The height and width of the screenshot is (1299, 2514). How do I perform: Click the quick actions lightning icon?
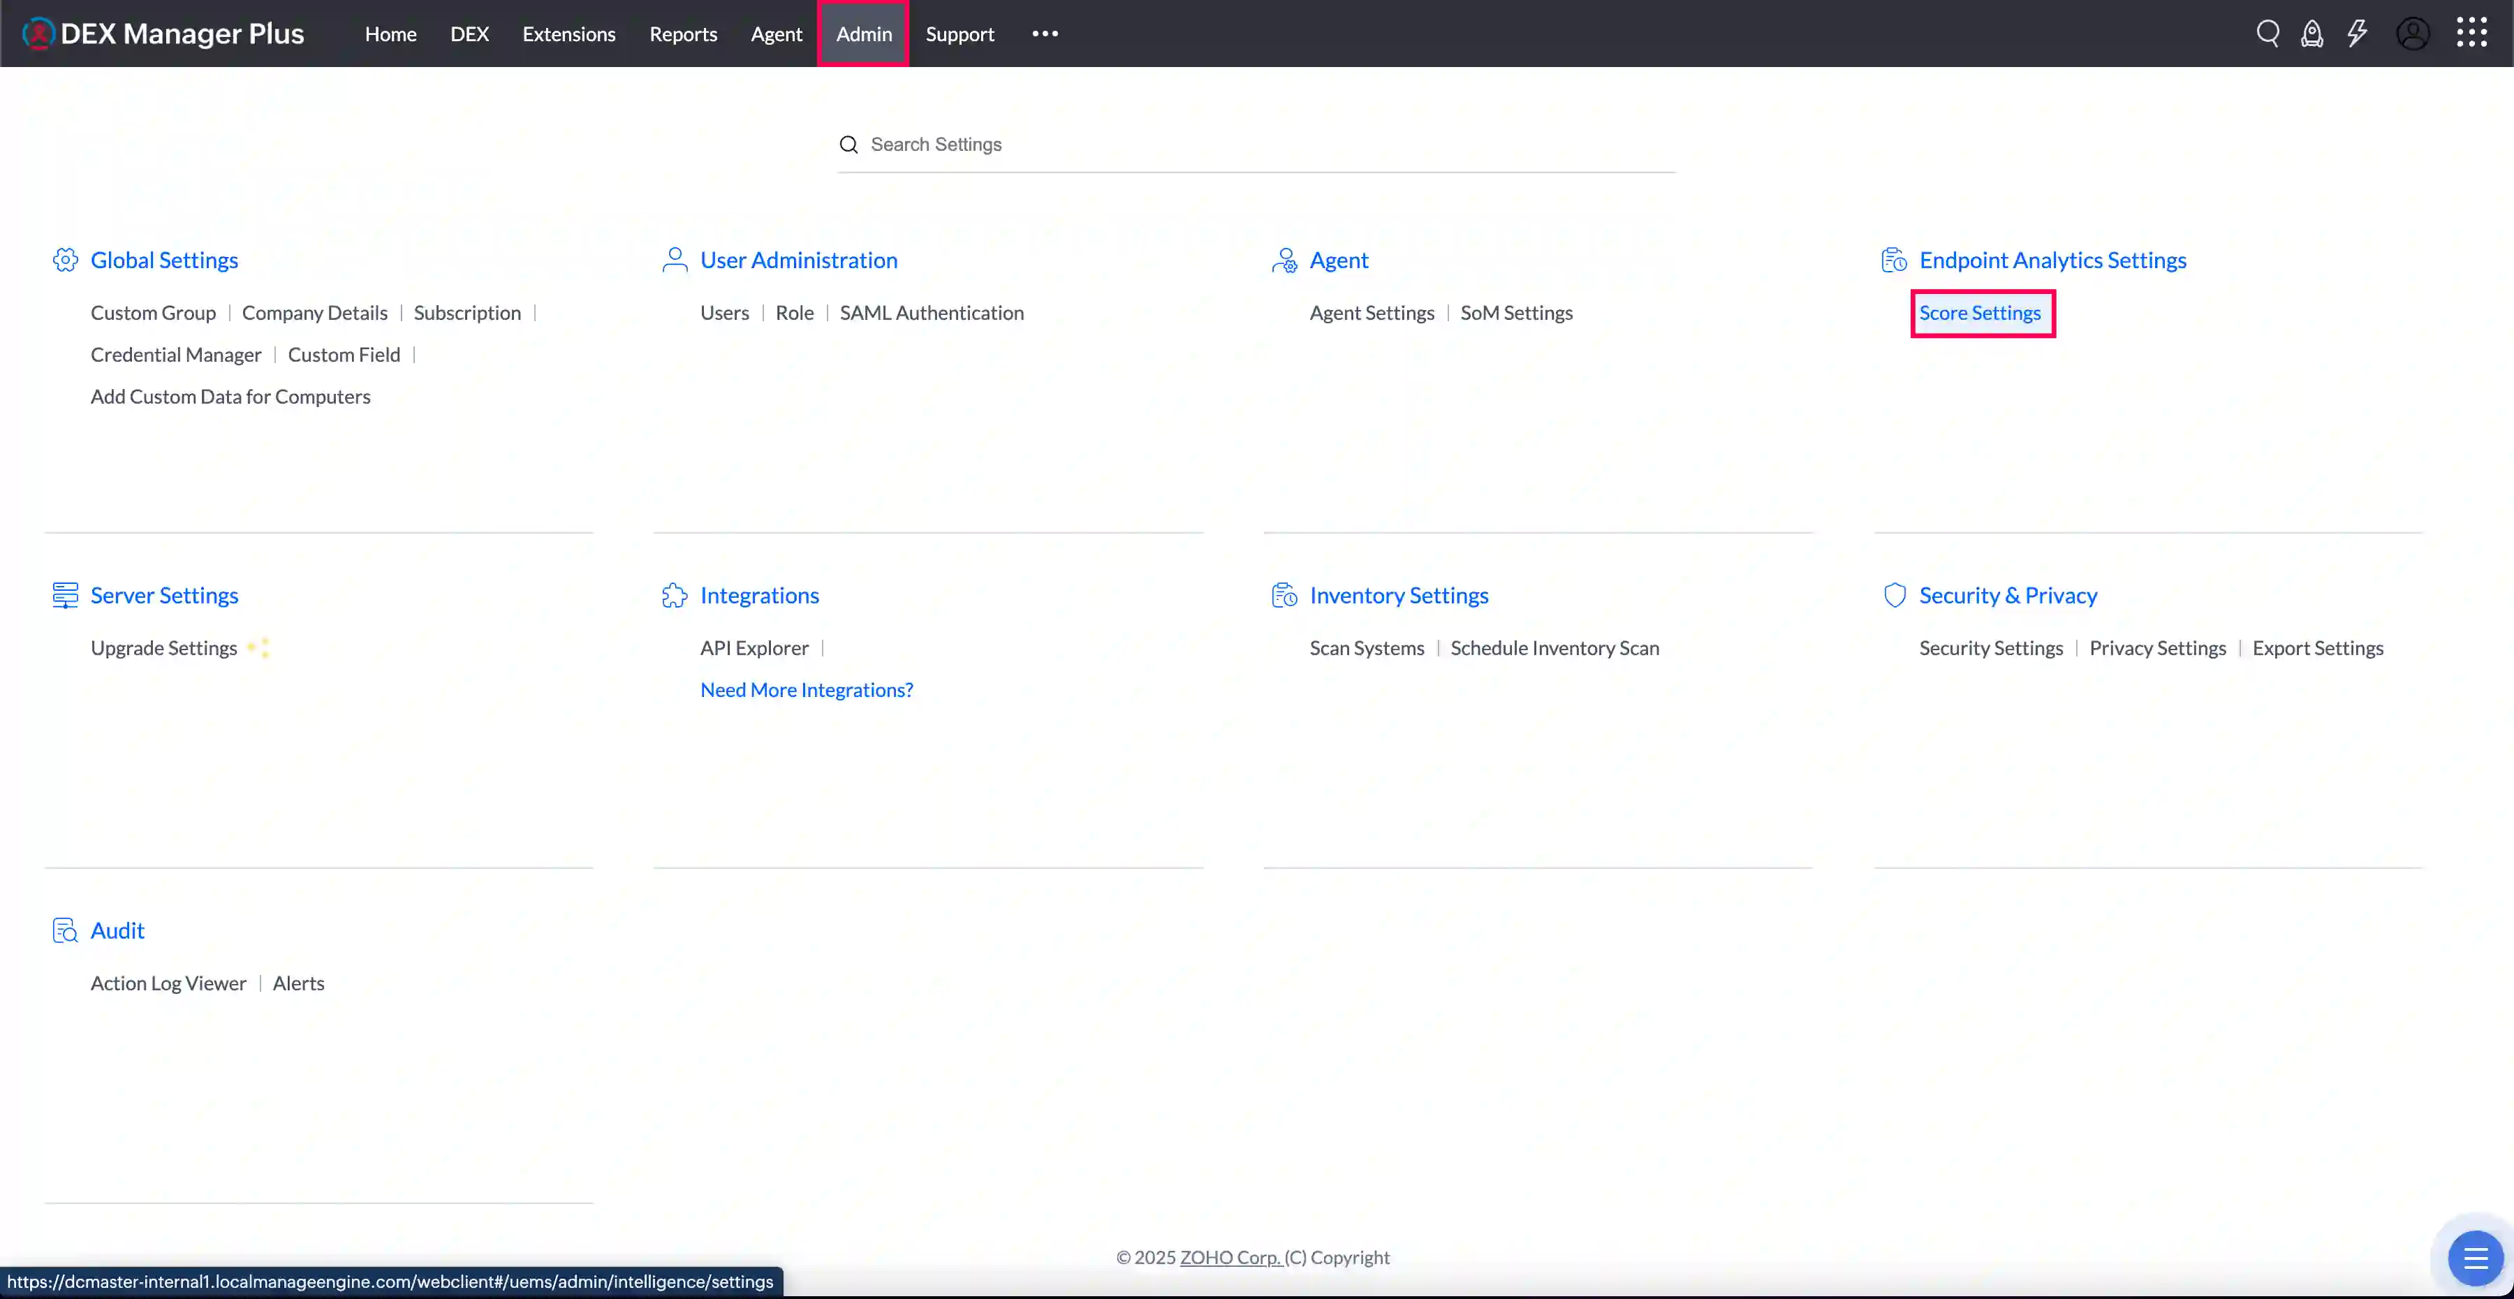pyautogui.click(x=2358, y=32)
